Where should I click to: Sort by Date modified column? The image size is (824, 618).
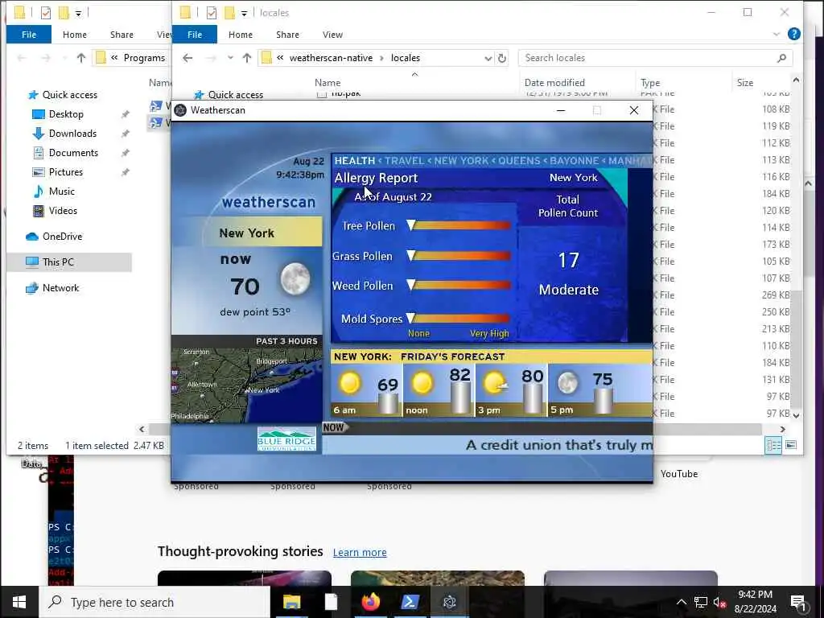point(554,83)
